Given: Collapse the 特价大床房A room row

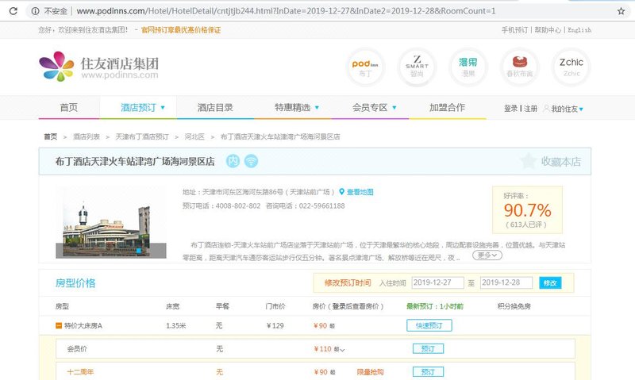Looking at the screenshot, I should click(x=59, y=325).
